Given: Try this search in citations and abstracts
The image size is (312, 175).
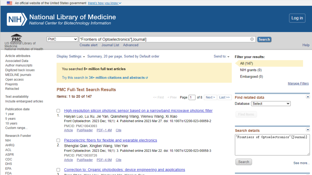Looking at the screenshot, I should click(x=105, y=78).
